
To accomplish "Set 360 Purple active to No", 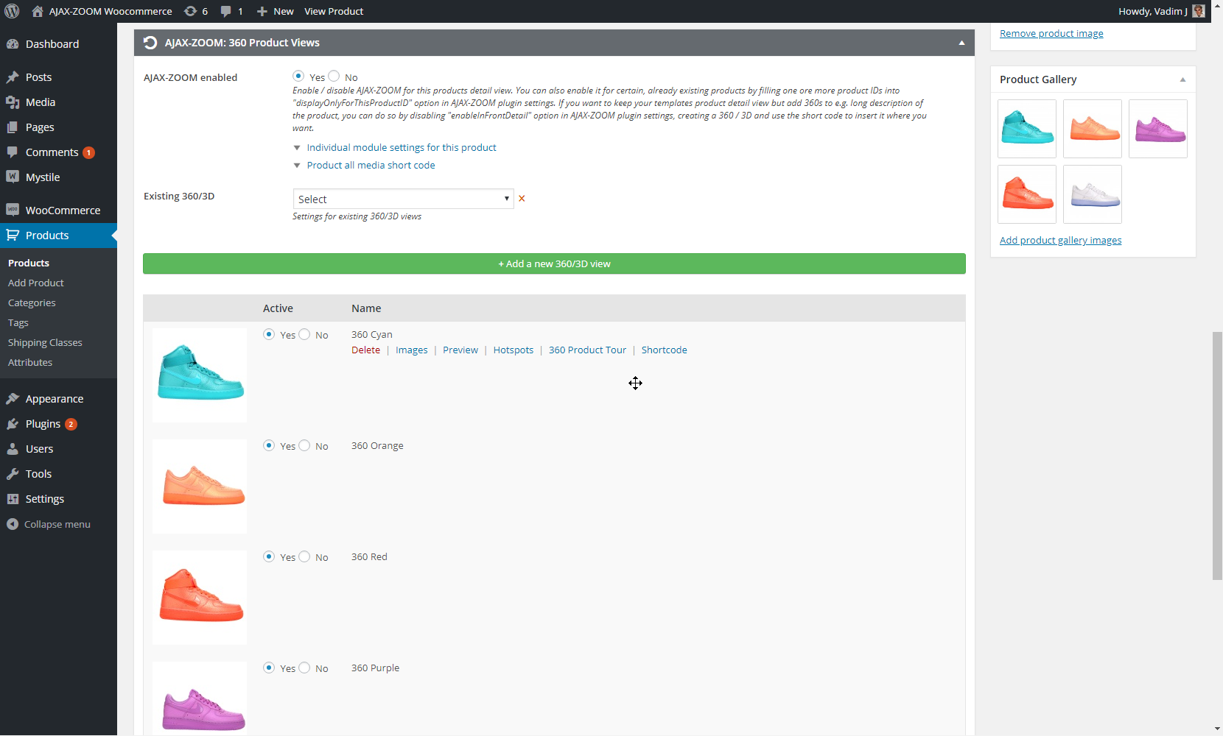I will 304,668.
